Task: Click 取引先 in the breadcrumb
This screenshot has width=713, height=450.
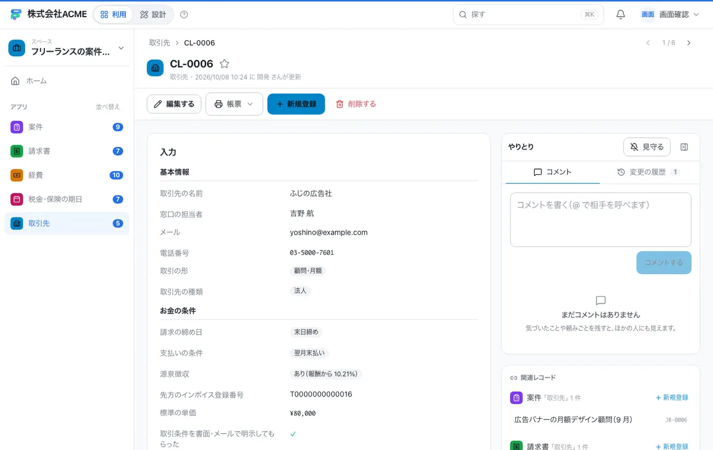Action: point(159,43)
